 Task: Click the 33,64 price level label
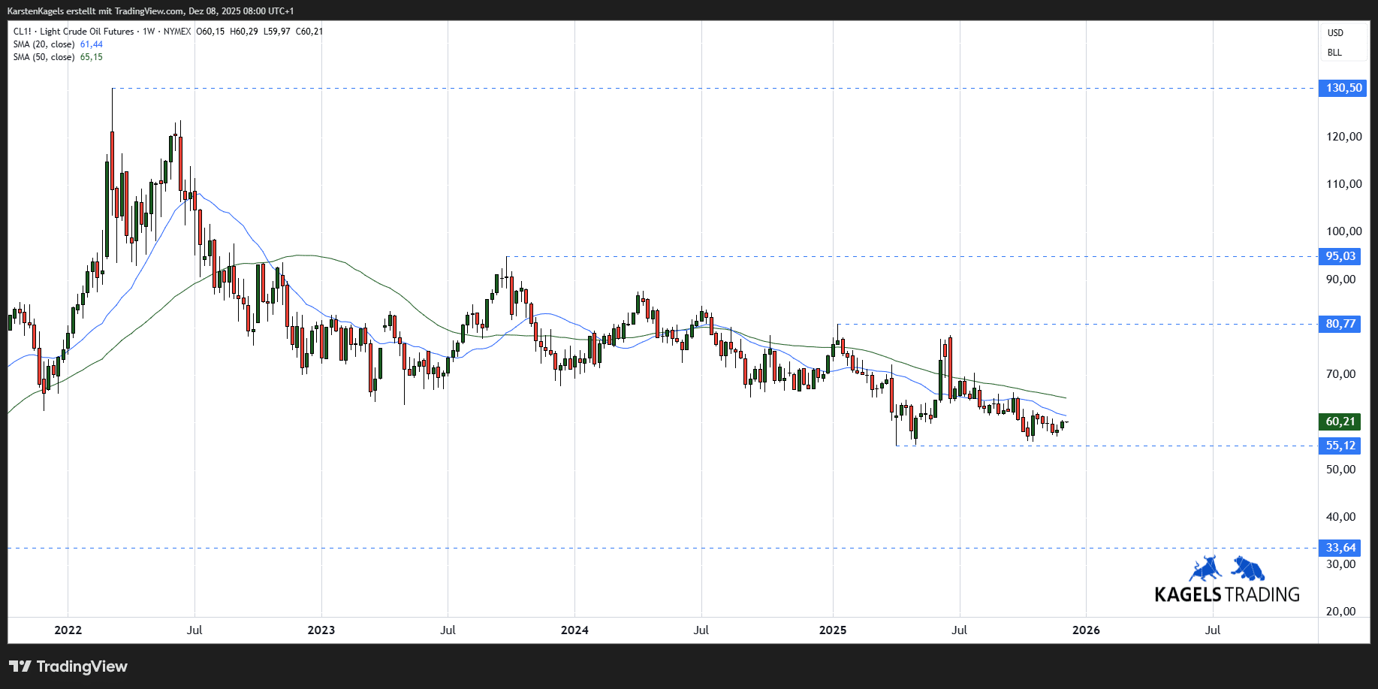[1340, 548]
